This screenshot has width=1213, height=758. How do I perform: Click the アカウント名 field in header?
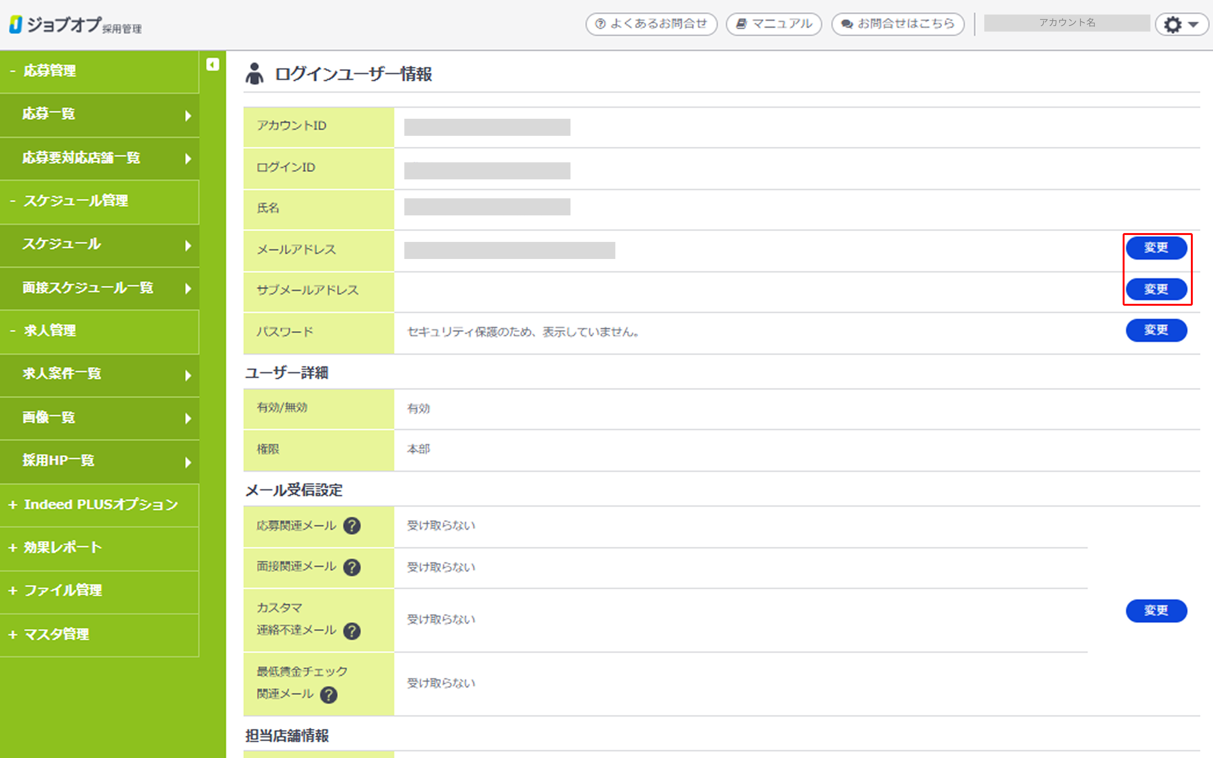pyautogui.click(x=1067, y=23)
